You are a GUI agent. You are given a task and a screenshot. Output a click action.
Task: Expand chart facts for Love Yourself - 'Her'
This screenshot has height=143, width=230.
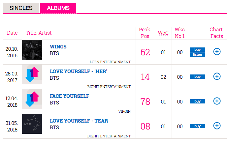point(217,76)
